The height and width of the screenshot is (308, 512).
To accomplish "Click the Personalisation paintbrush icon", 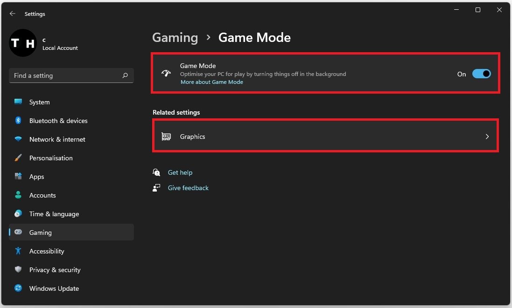I will pos(18,158).
